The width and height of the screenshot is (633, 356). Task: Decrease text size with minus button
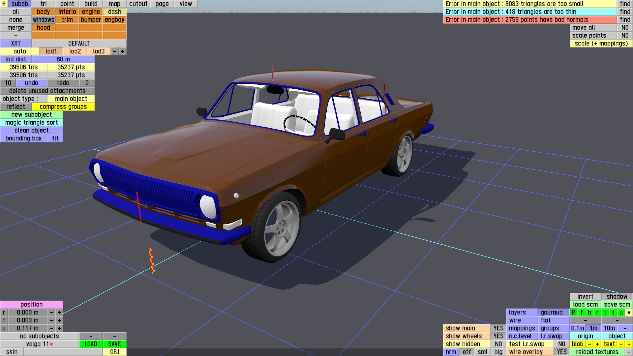621,344
